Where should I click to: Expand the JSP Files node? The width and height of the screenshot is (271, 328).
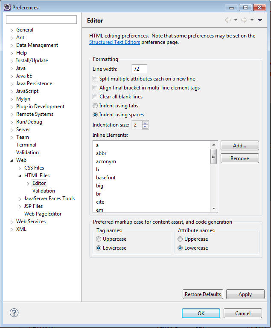pos(20,207)
